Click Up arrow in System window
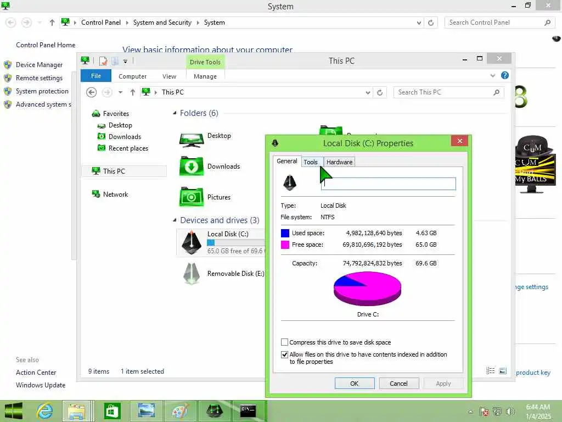562x422 pixels. point(52,23)
